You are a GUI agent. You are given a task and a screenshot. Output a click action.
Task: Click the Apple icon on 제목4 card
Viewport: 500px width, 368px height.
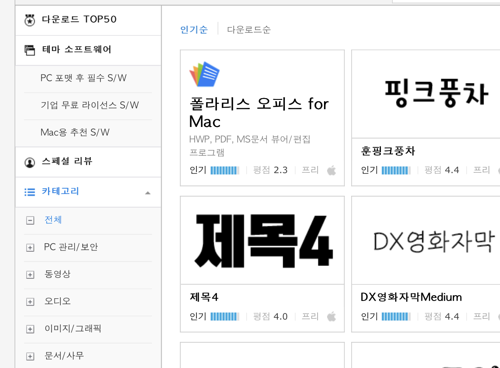point(332,317)
